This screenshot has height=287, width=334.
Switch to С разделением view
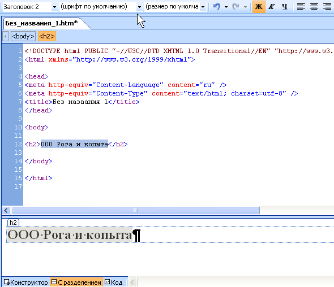76,282
